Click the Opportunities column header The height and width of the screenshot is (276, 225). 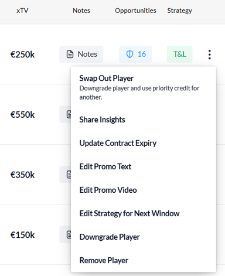pos(135,11)
